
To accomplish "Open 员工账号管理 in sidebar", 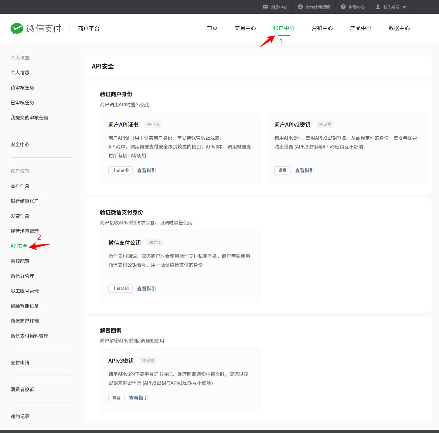I will pyautogui.click(x=25, y=291).
